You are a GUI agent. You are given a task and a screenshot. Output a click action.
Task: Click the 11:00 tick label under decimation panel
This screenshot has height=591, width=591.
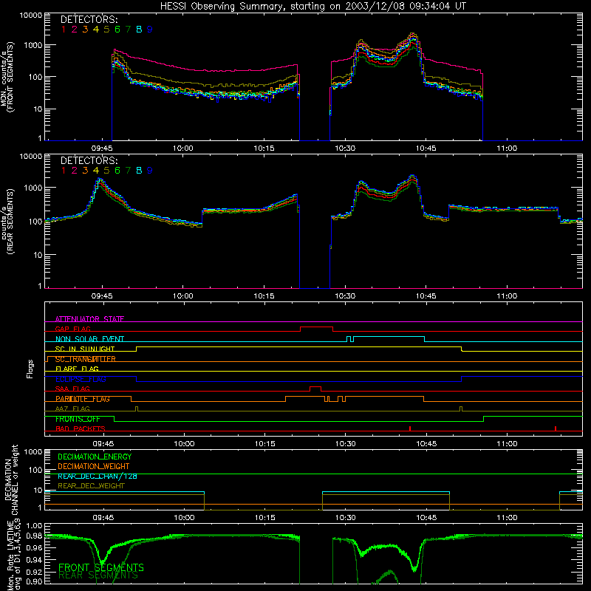click(x=507, y=518)
